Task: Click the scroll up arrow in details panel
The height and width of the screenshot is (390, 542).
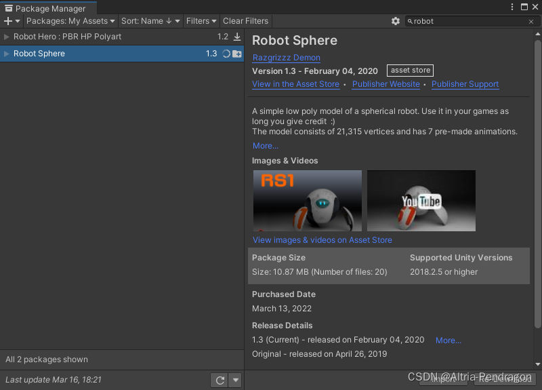Action: (537, 34)
